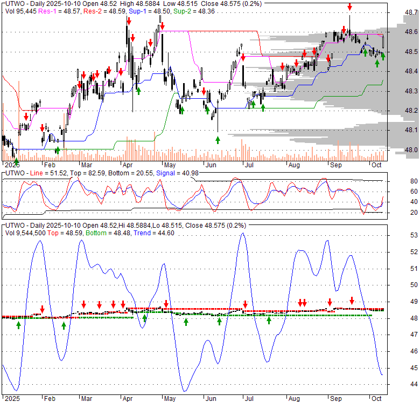420x402 pixels.
Task: Click 'Bottom = 48.48' in bottom chart legend
Action: coord(108,233)
